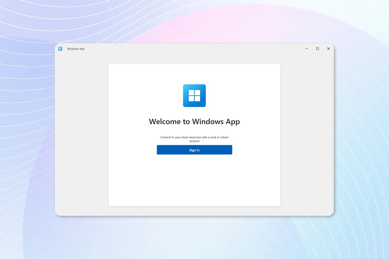
Task: Click the large Windows App logo
Action: [x=194, y=96]
